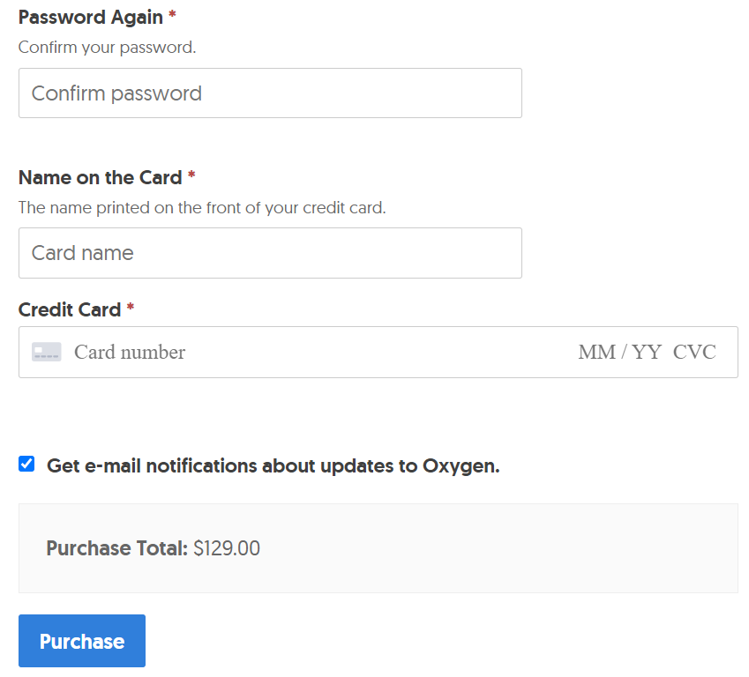Click the red asterisk beside Password Again
The image size is (749, 677).
click(x=172, y=17)
